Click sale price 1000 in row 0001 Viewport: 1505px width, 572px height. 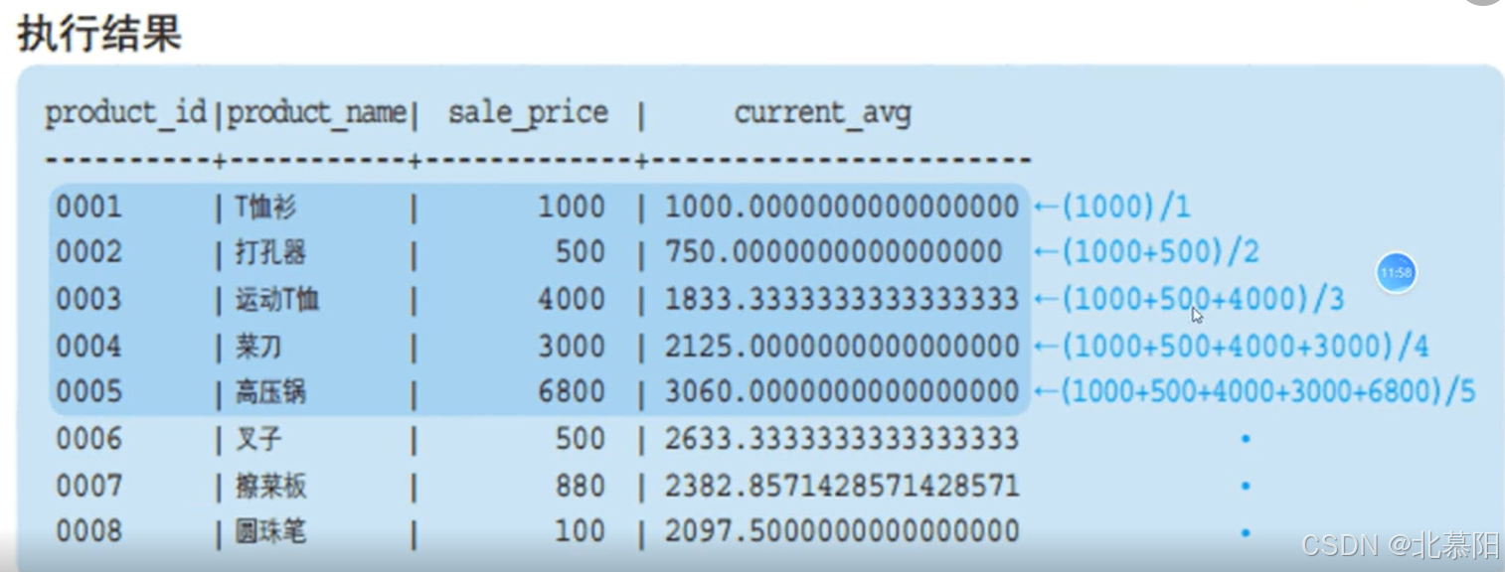[572, 207]
